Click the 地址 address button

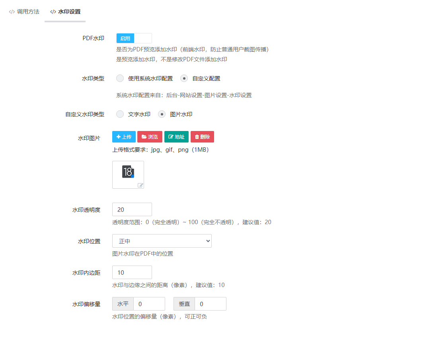coord(176,137)
